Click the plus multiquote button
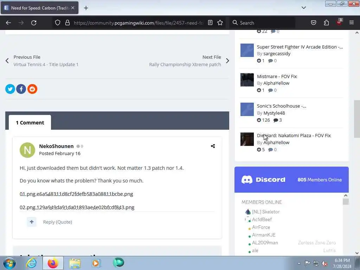The height and width of the screenshot is (270, 360). [x=32, y=222]
